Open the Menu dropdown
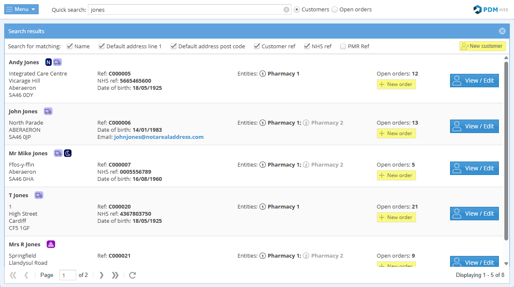Screen dimensions: 514x287 click(21, 9)
